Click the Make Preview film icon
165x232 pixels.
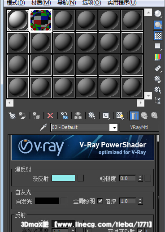[158, 69]
